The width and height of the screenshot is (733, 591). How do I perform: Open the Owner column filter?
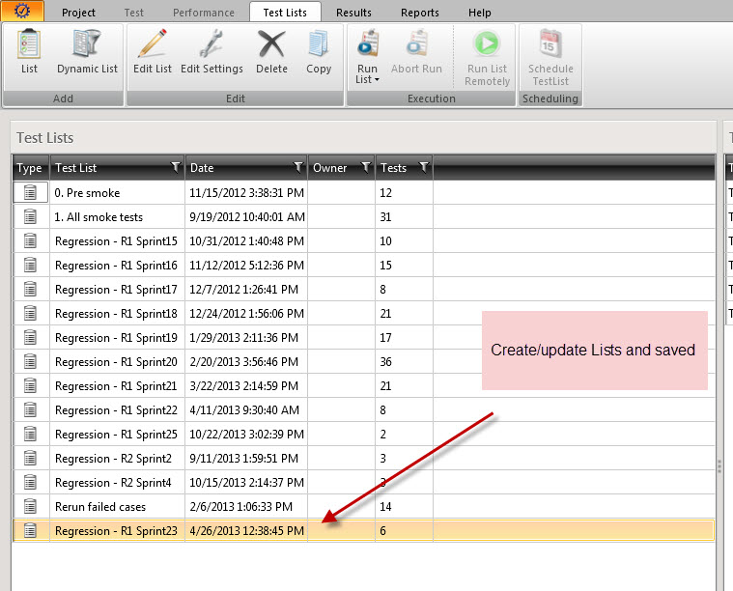[366, 167]
